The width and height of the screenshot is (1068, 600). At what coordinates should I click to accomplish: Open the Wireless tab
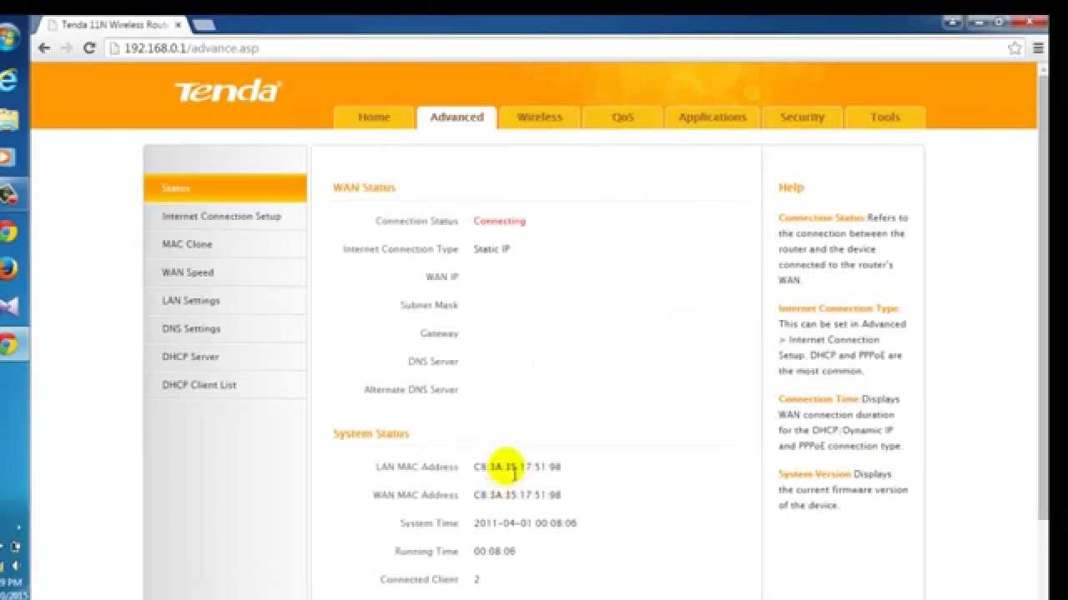click(540, 117)
